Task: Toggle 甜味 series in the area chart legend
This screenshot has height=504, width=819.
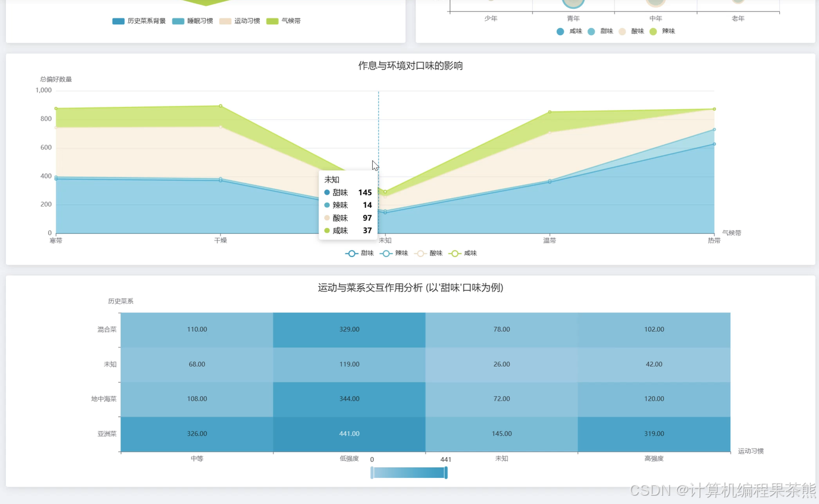Action: pyautogui.click(x=360, y=253)
